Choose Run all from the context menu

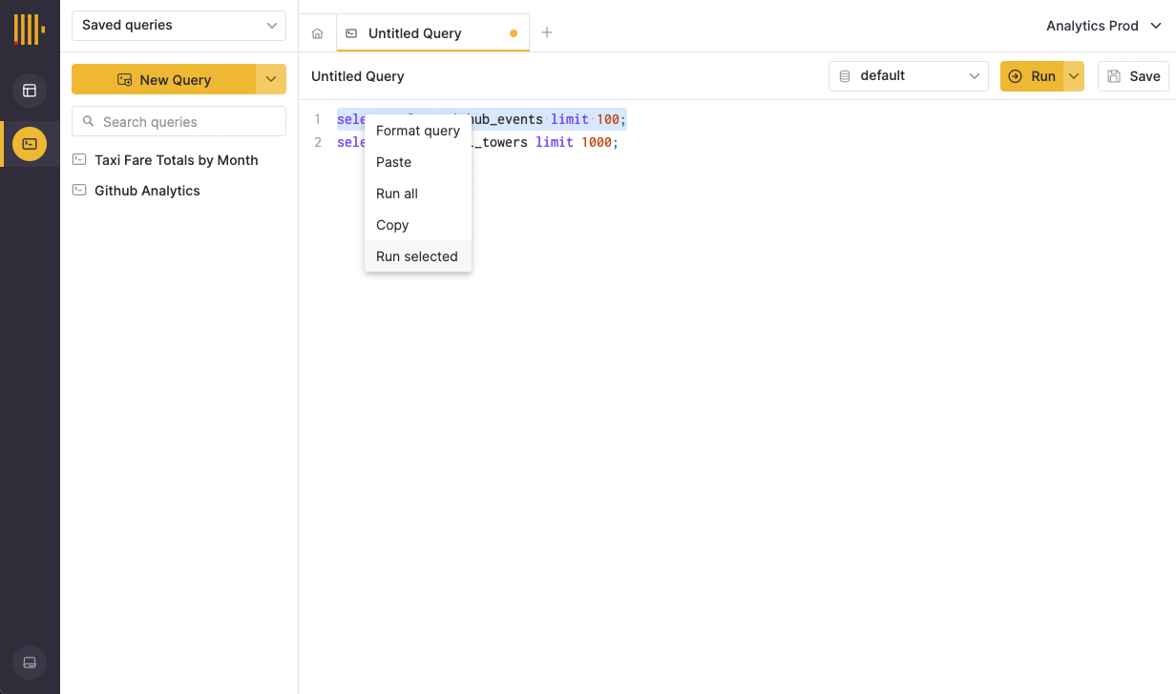[397, 194]
